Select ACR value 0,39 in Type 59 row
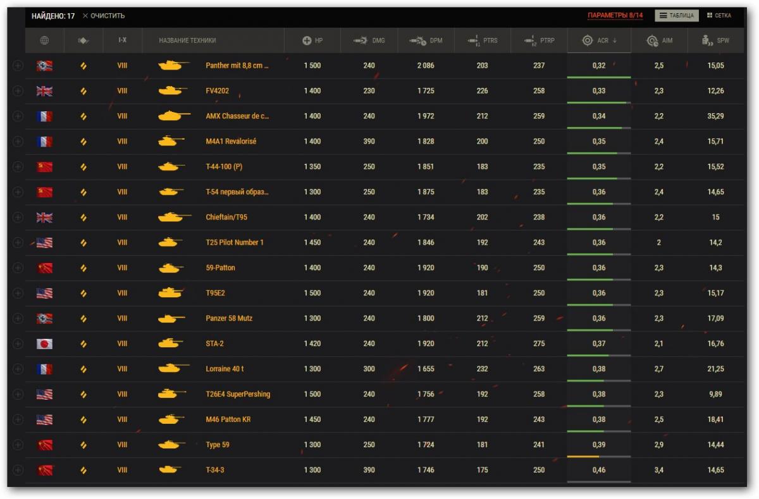Image resolution: width=759 pixels, height=499 pixels. (599, 445)
